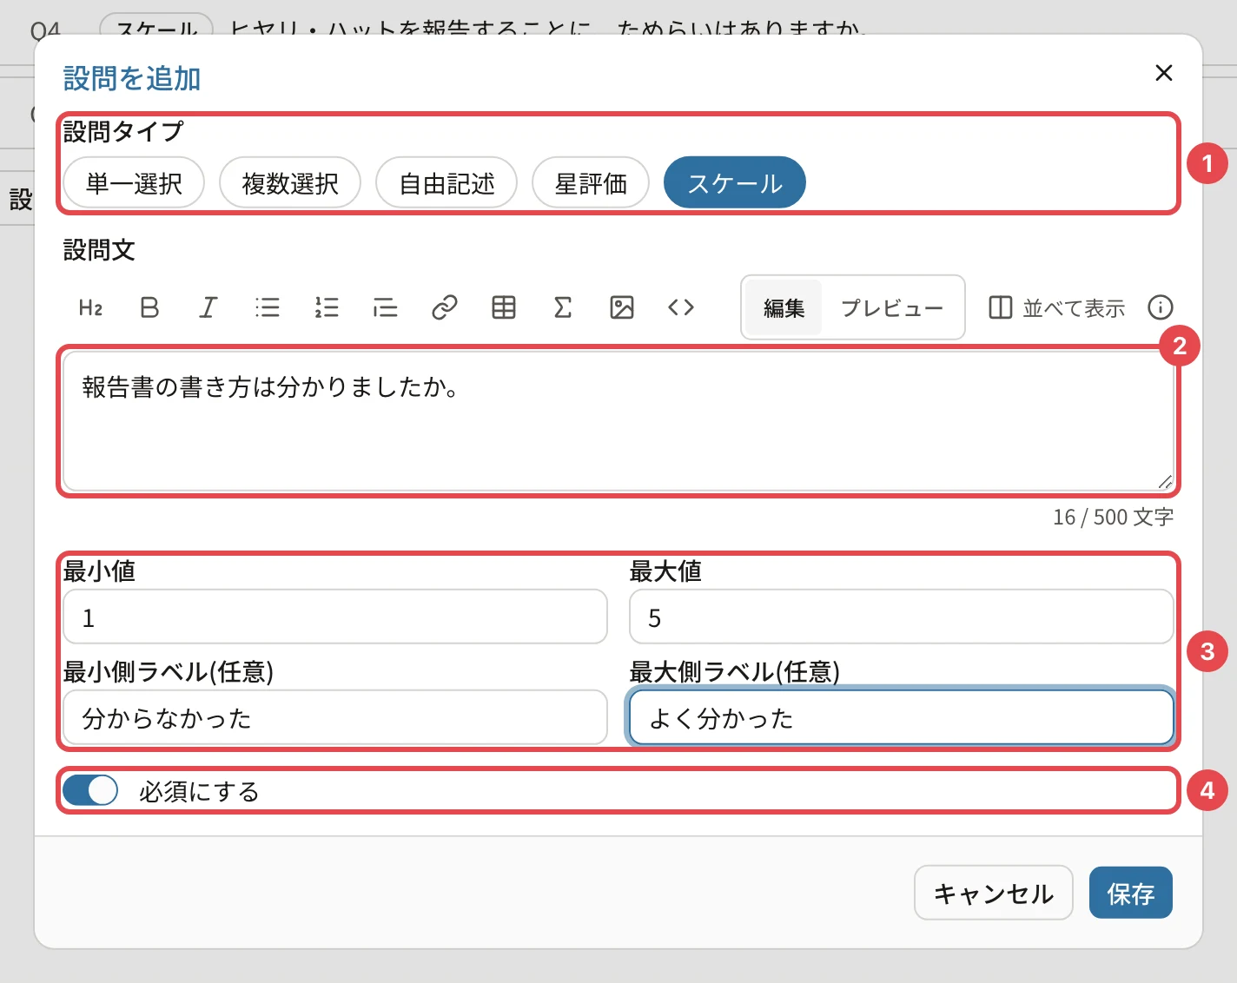
Task: Enable 並べて表示 side-by-side view
Action: coord(1056,307)
